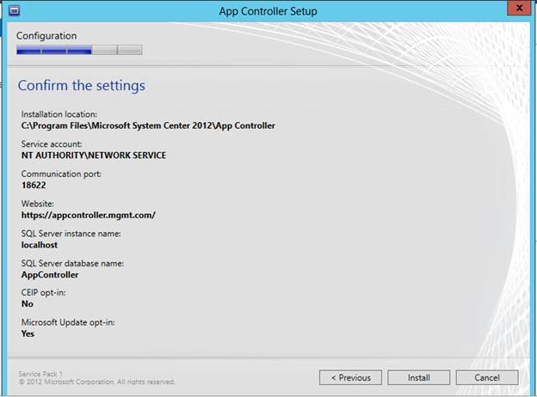The image size is (537, 397).
Task: Click the Communication port label
Action: (x=61, y=174)
